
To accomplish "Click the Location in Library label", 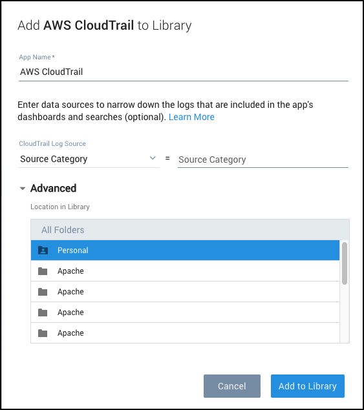I will (x=60, y=207).
